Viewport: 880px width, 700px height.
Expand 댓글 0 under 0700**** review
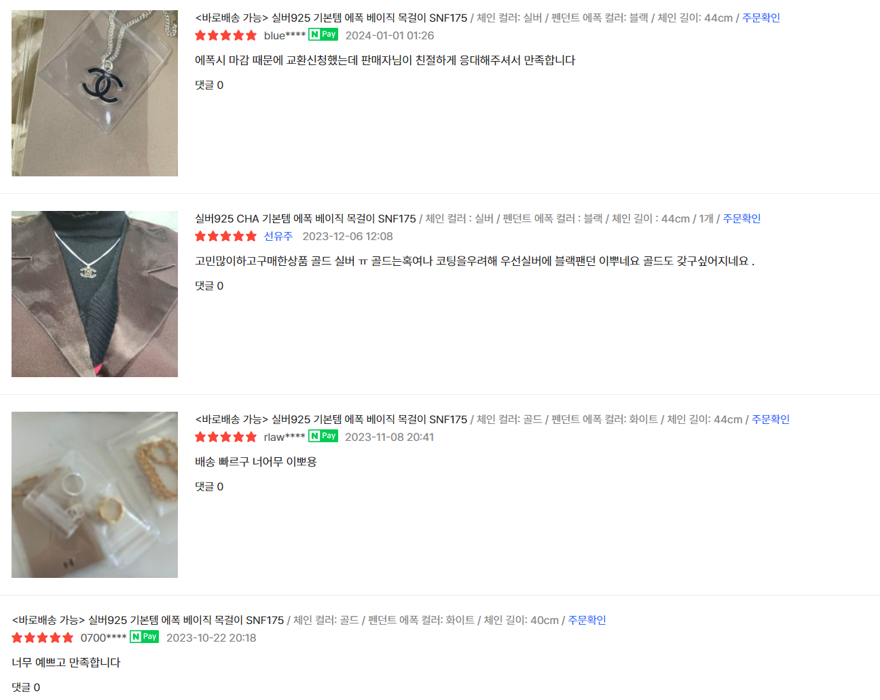[x=26, y=687]
